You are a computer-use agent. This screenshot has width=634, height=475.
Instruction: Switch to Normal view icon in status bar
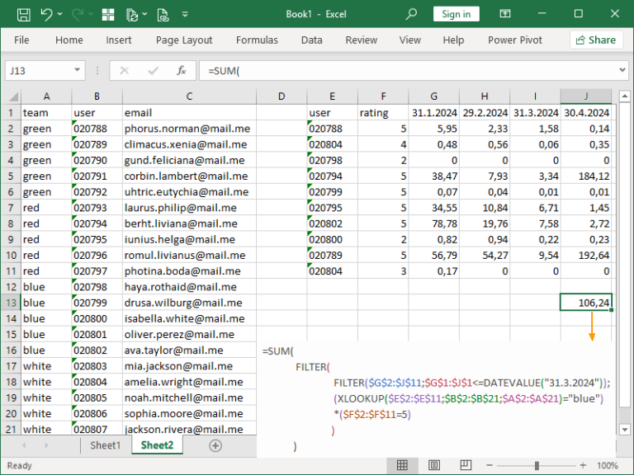[402, 465]
